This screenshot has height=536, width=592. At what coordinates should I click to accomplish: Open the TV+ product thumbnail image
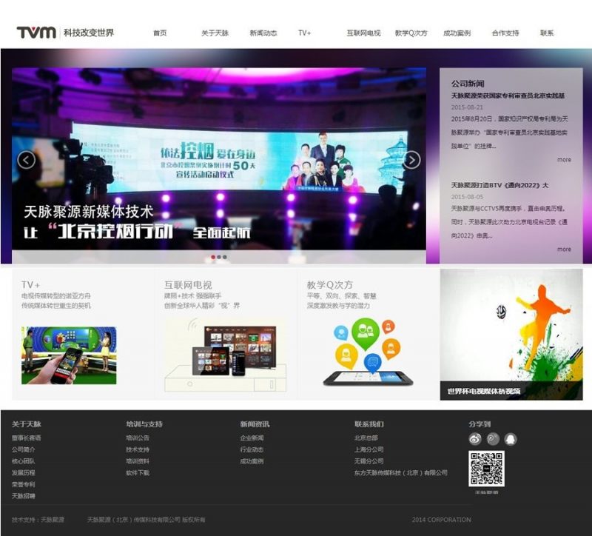point(69,355)
